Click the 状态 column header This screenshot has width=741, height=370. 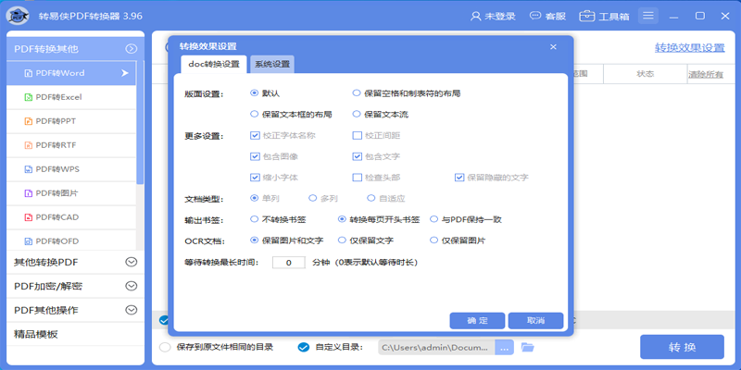click(x=645, y=74)
